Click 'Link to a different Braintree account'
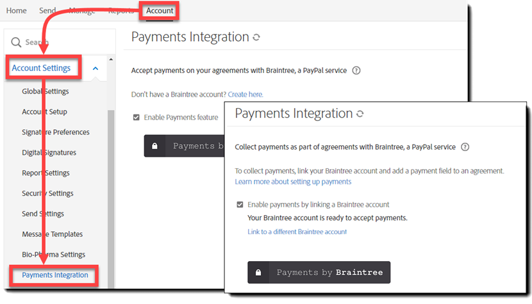The image size is (532, 304). [297, 232]
